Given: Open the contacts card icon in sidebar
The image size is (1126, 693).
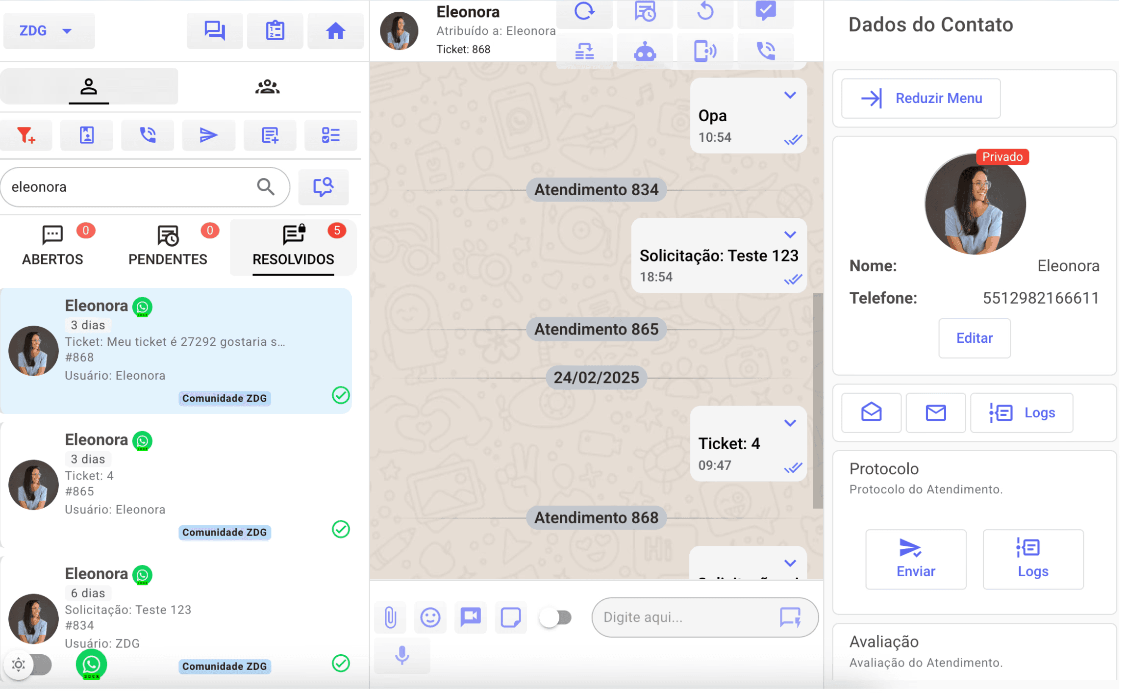Looking at the screenshot, I should (87, 135).
